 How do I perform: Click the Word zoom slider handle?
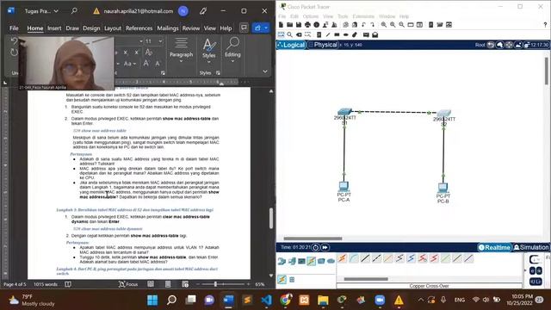pos(215,284)
